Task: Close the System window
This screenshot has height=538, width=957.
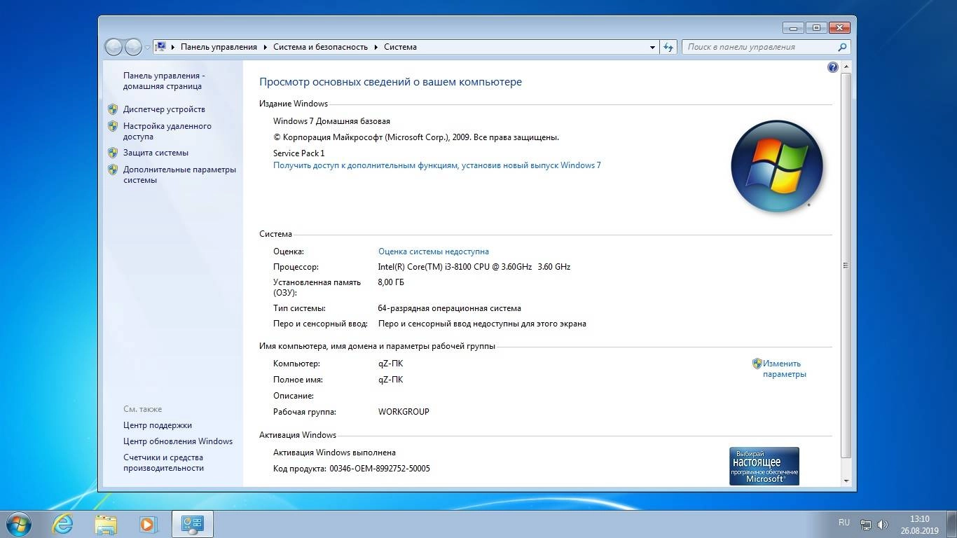Action: [x=839, y=28]
